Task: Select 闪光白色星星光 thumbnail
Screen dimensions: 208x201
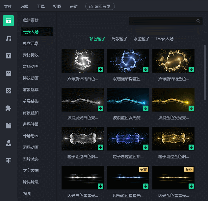Action: (x=83, y=178)
